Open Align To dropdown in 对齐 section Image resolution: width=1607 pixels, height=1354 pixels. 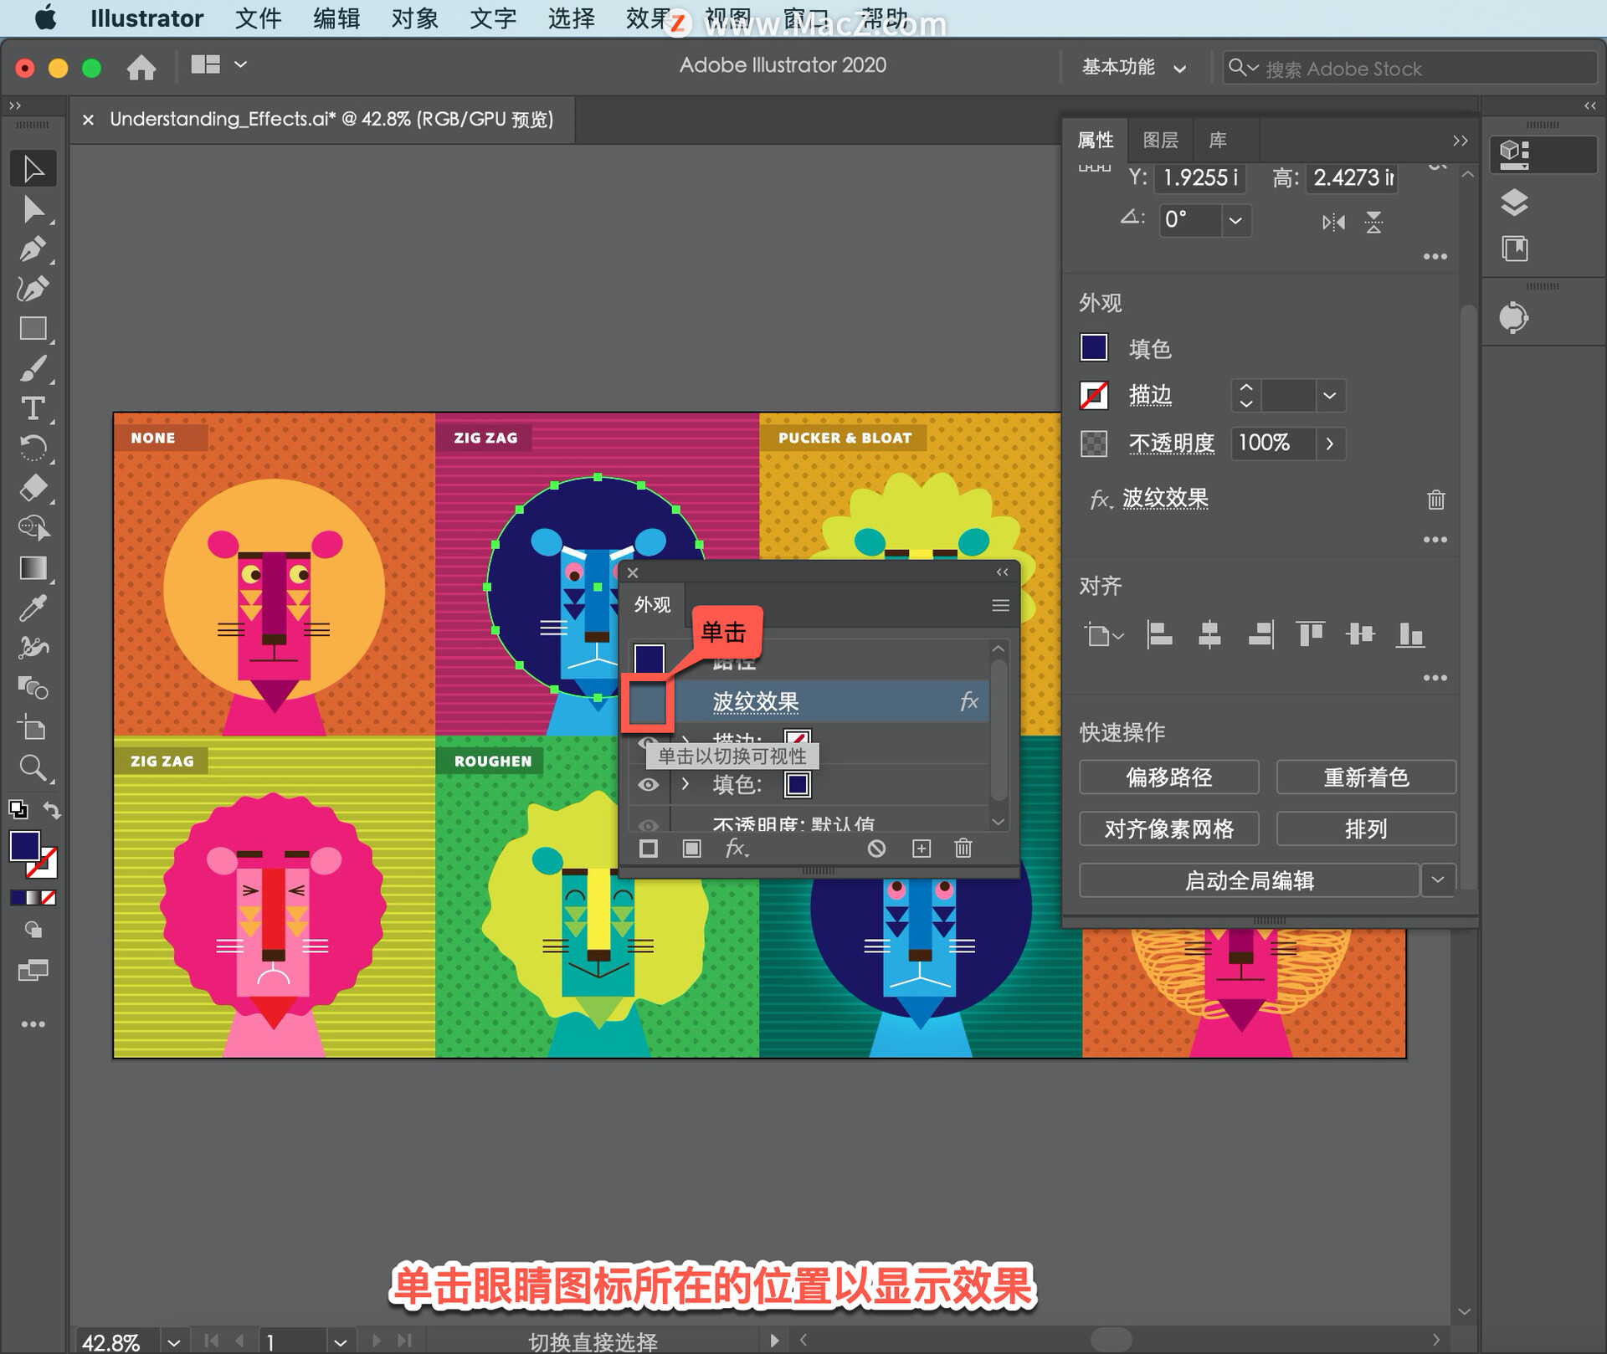pyautogui.click(x=1103, y=635)
